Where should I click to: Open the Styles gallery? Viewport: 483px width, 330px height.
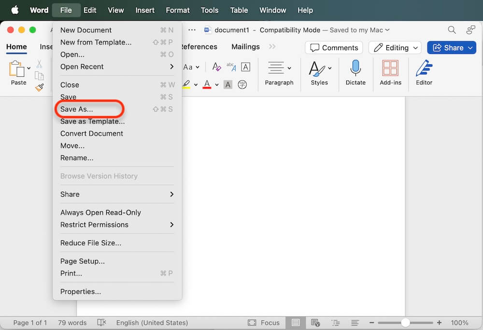pos(319,72)
